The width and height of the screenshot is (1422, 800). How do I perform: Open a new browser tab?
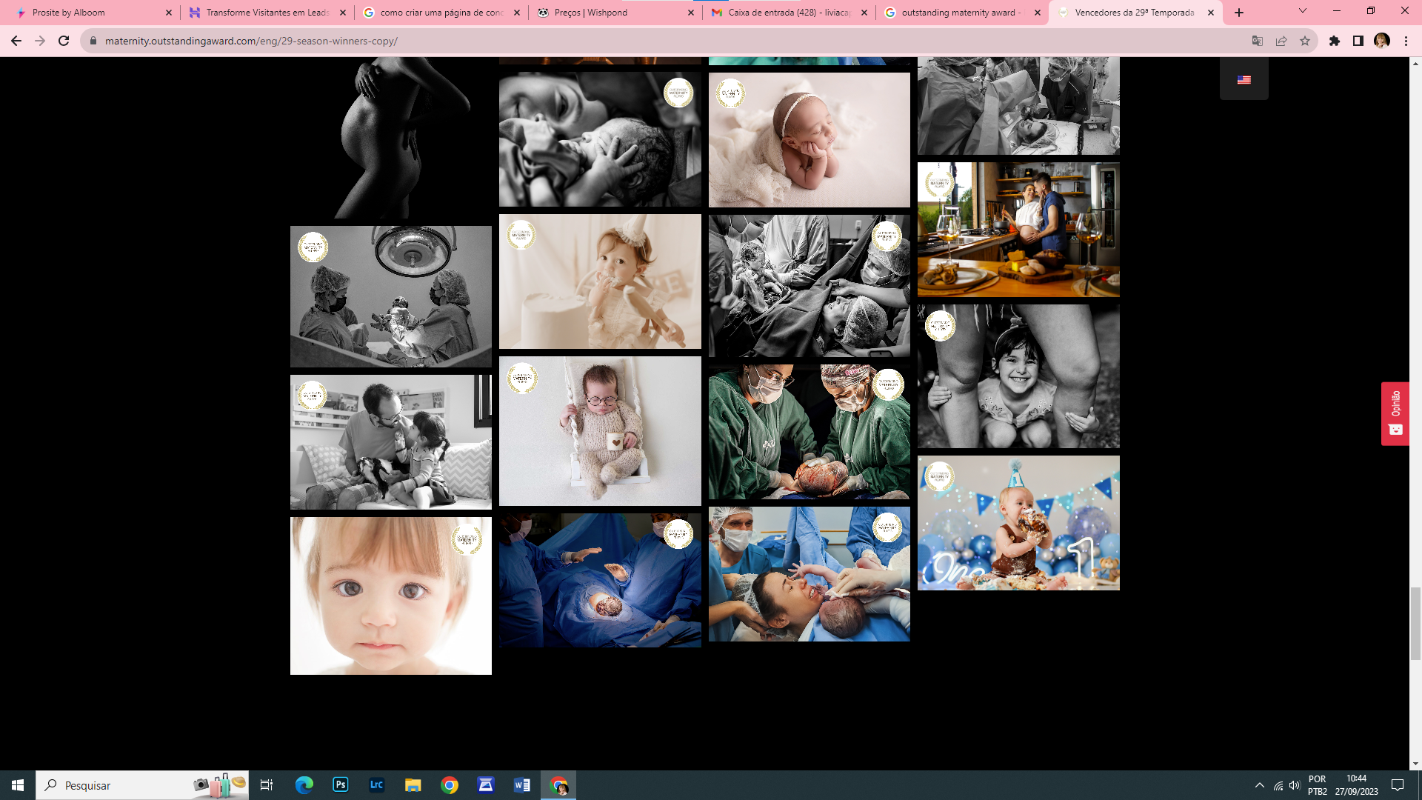pyautogui.click(x=1239, y=13)
